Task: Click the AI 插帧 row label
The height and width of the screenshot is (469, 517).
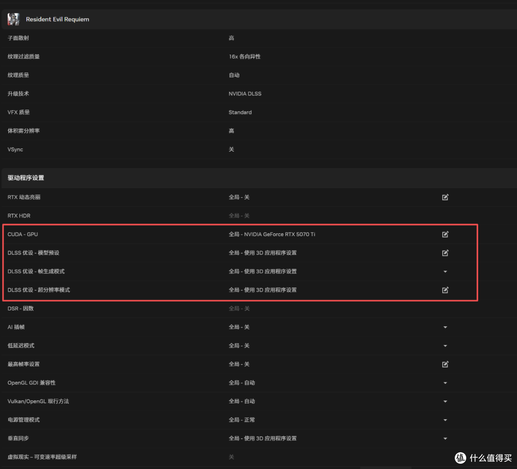Action: point(16,327)
